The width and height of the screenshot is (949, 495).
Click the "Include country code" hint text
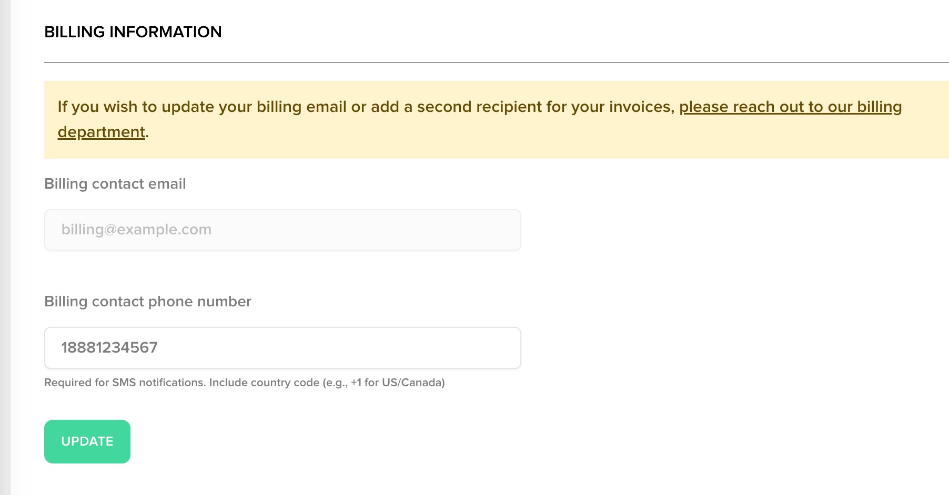pos(264,383)
